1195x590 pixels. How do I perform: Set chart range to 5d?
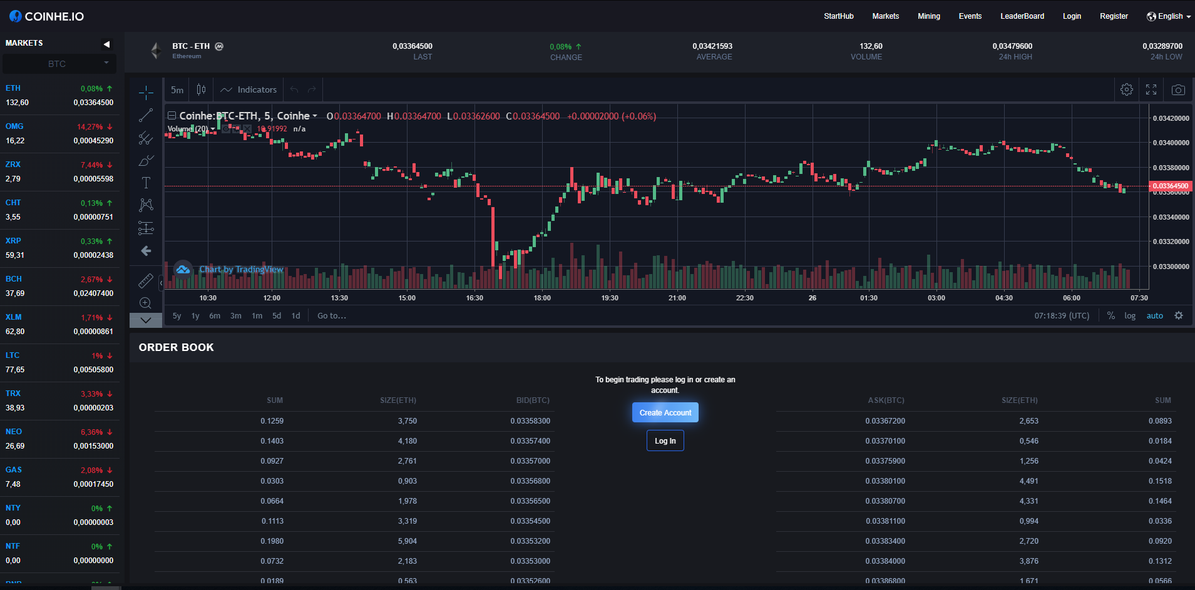[277, 316]
